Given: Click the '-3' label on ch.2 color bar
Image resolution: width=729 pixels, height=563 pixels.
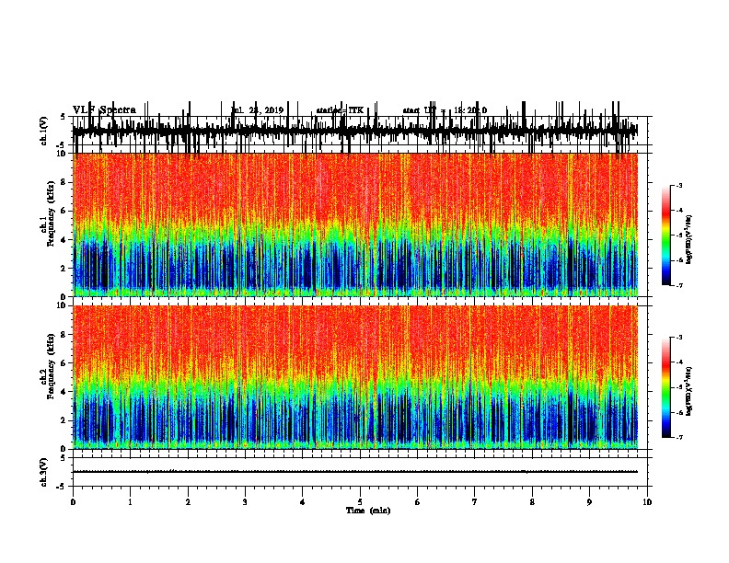Looking at the screenshot, I should coord(678,338).
